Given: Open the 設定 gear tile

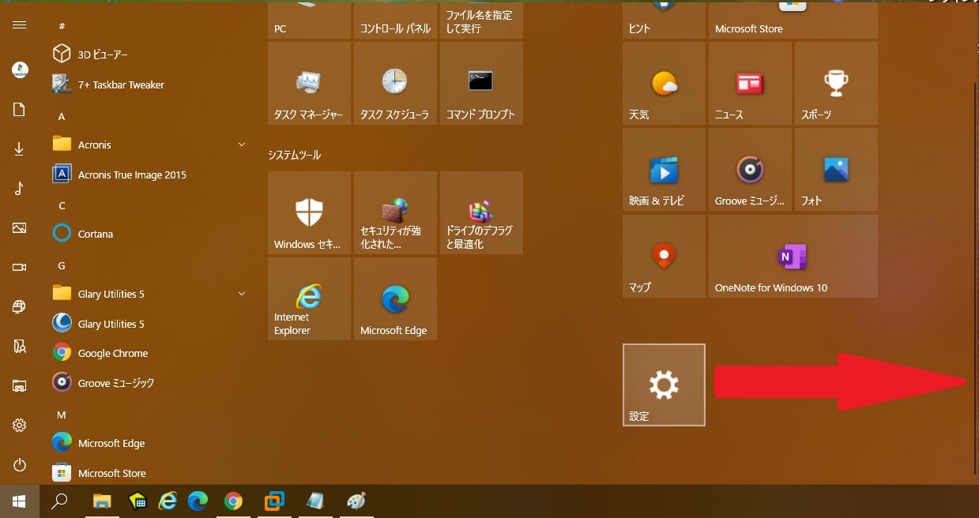Looking at the screenshot, I should (664, 385).
